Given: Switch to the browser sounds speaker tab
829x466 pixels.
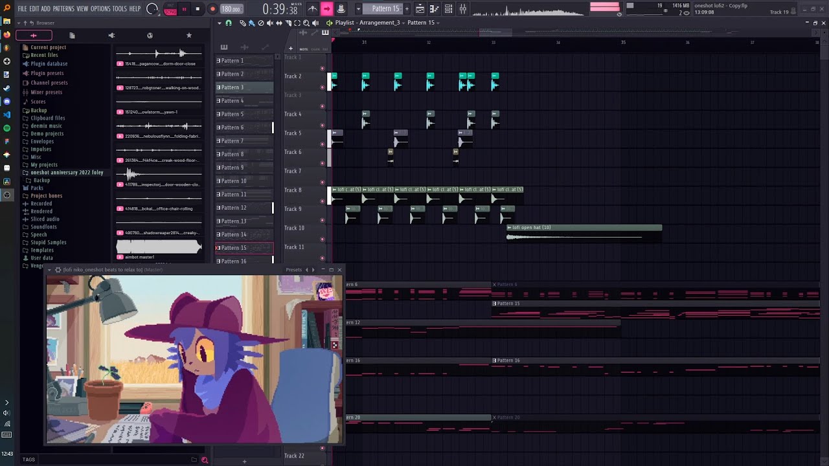Looking at the screenshot, I should [x=111, y=35].
